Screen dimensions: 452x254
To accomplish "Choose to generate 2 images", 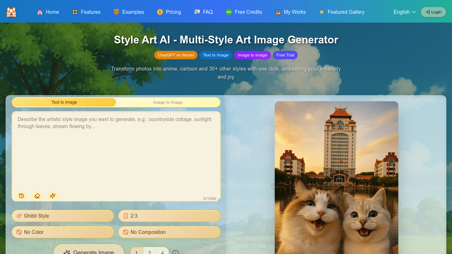I will tap(149, 252).
